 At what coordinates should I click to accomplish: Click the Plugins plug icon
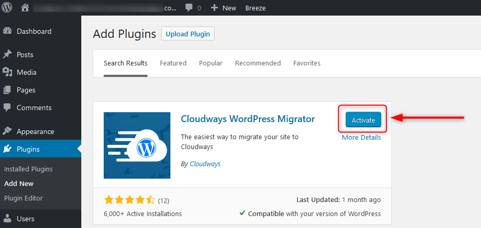(x=7, y=149)
